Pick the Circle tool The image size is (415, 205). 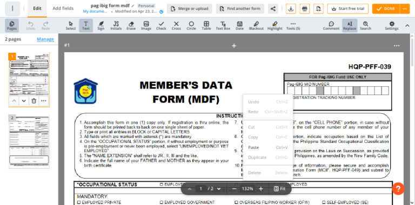click(x=191, y=26)
